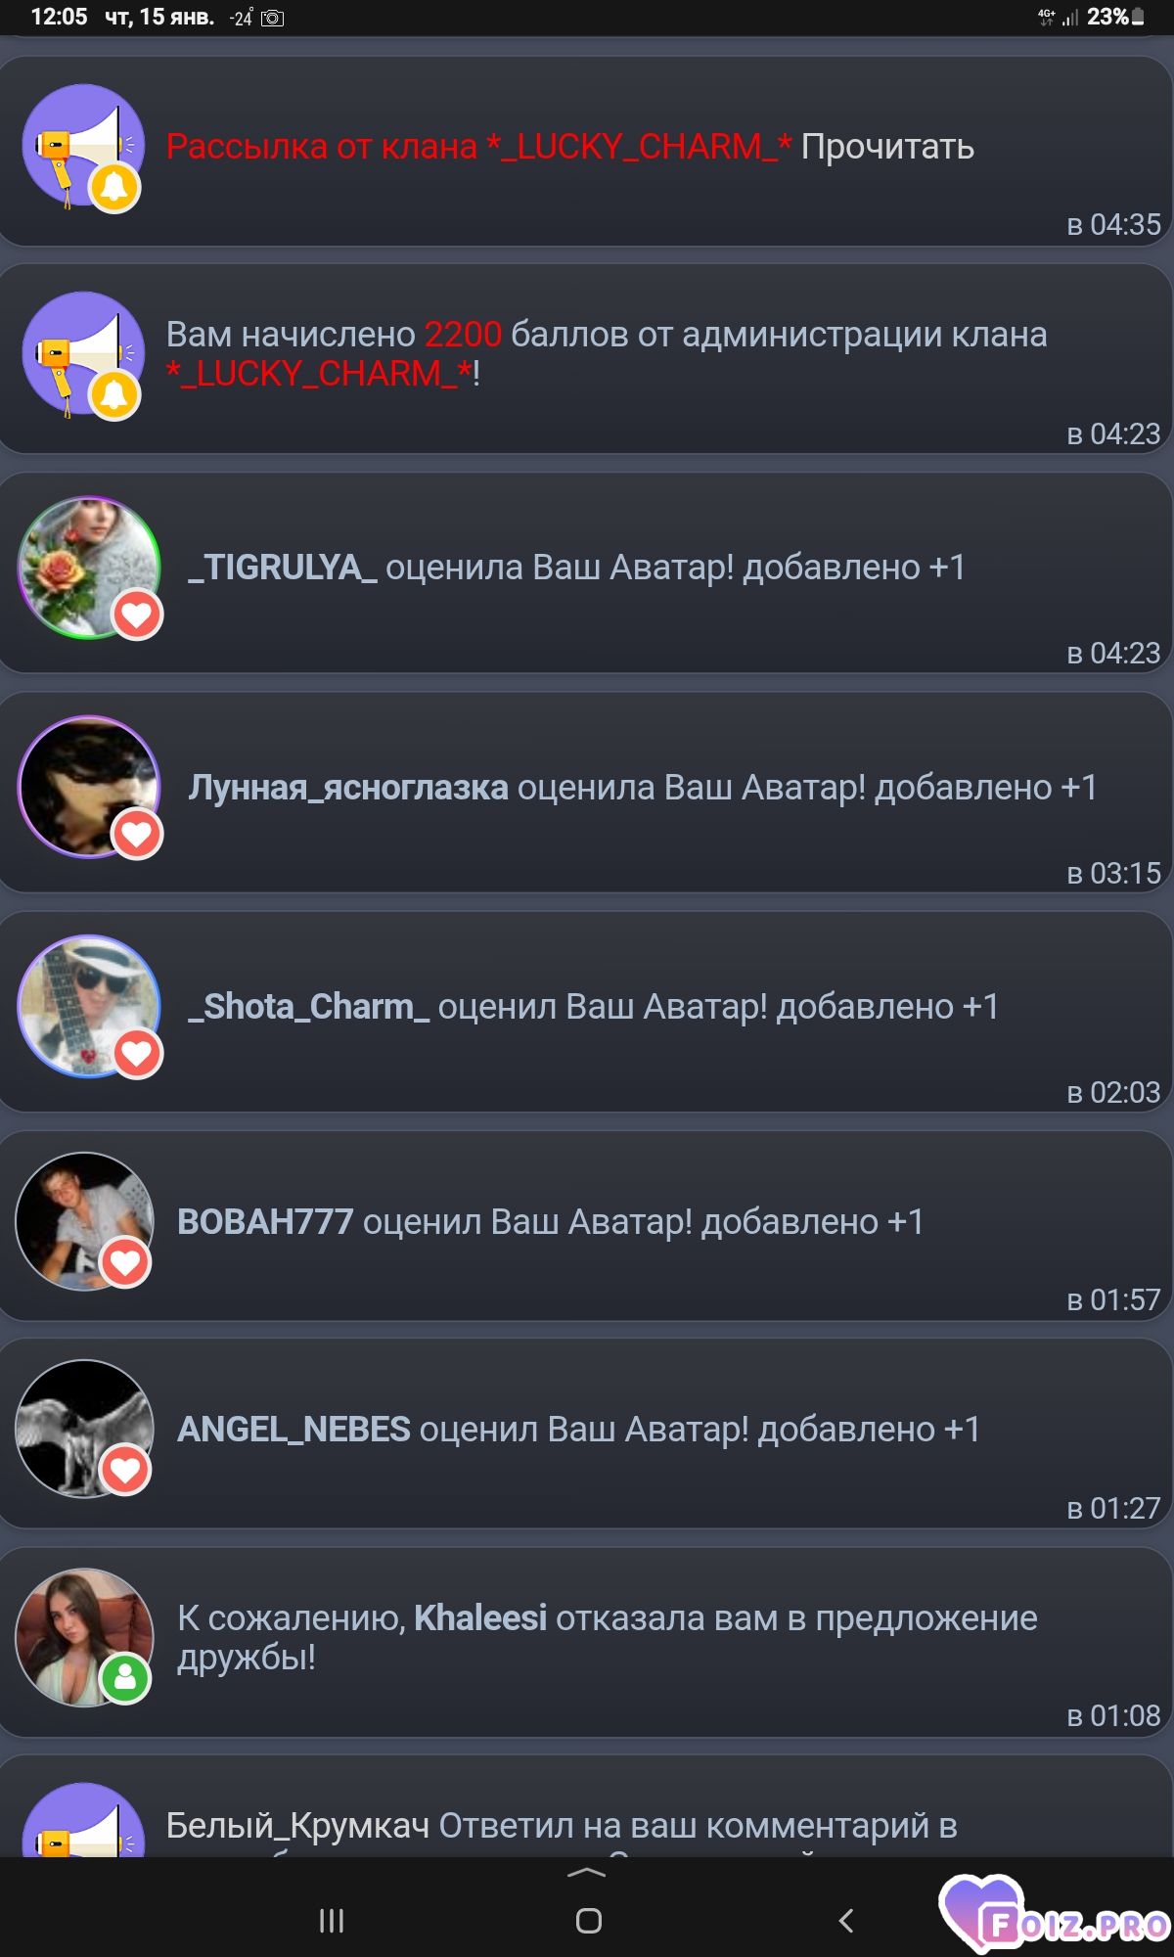Tap the Android recent apps button
The image size is (1174, 1957).
pyautogui.click(x=332, y=1921)
